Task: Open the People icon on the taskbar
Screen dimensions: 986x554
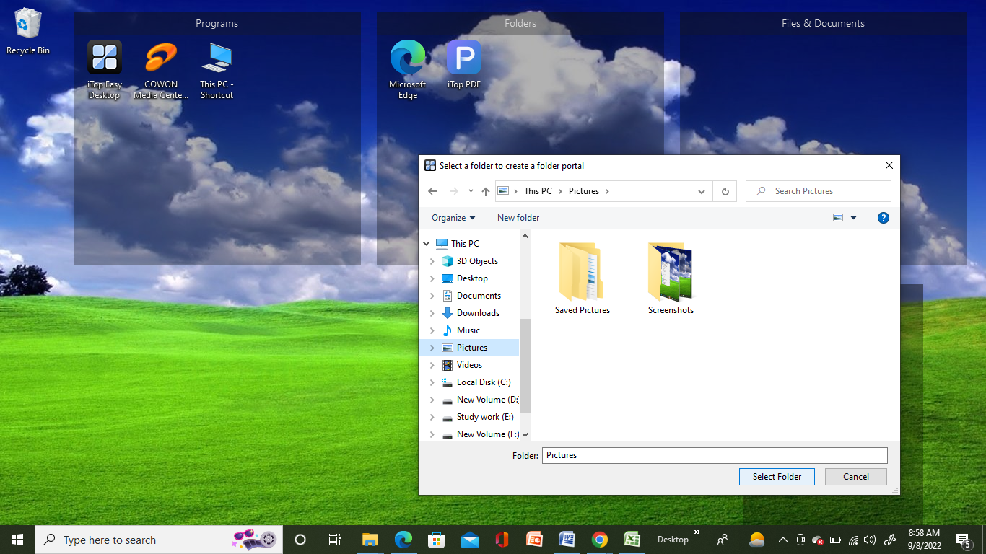Action: tap(723, 540)
